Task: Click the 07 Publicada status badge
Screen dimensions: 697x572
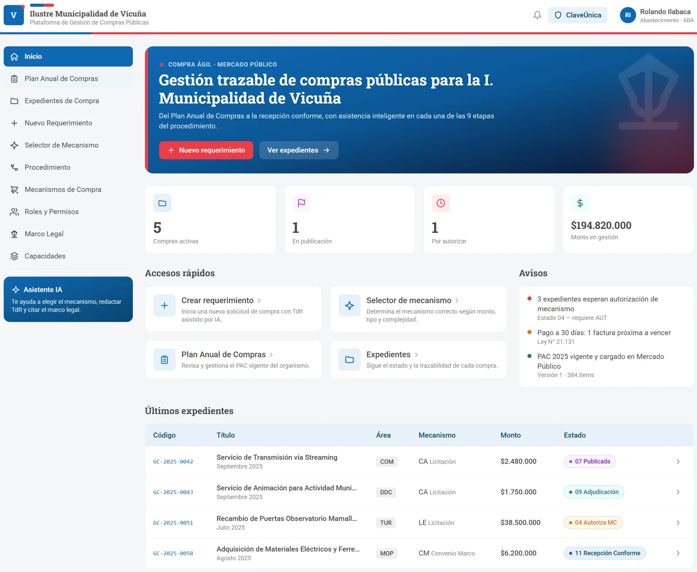Action: (589, 461)
